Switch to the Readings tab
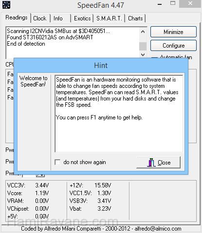The image size is (202, 233). [16, 17]
